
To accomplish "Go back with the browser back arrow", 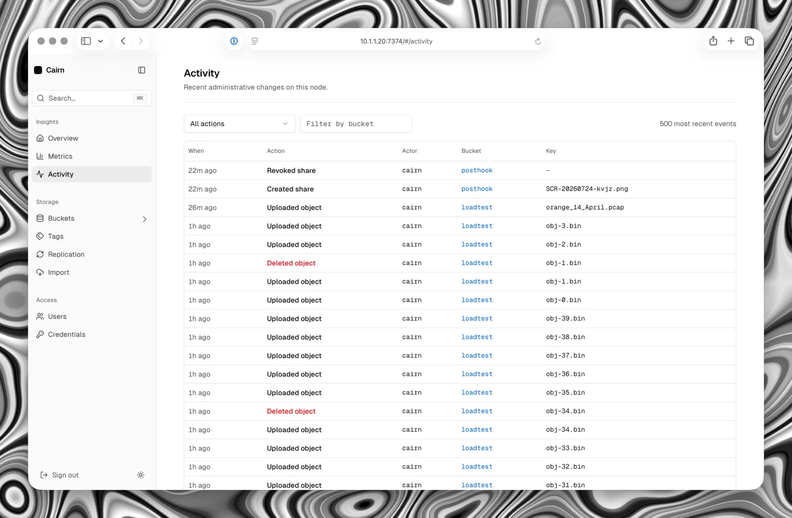I will click(123, 41).
